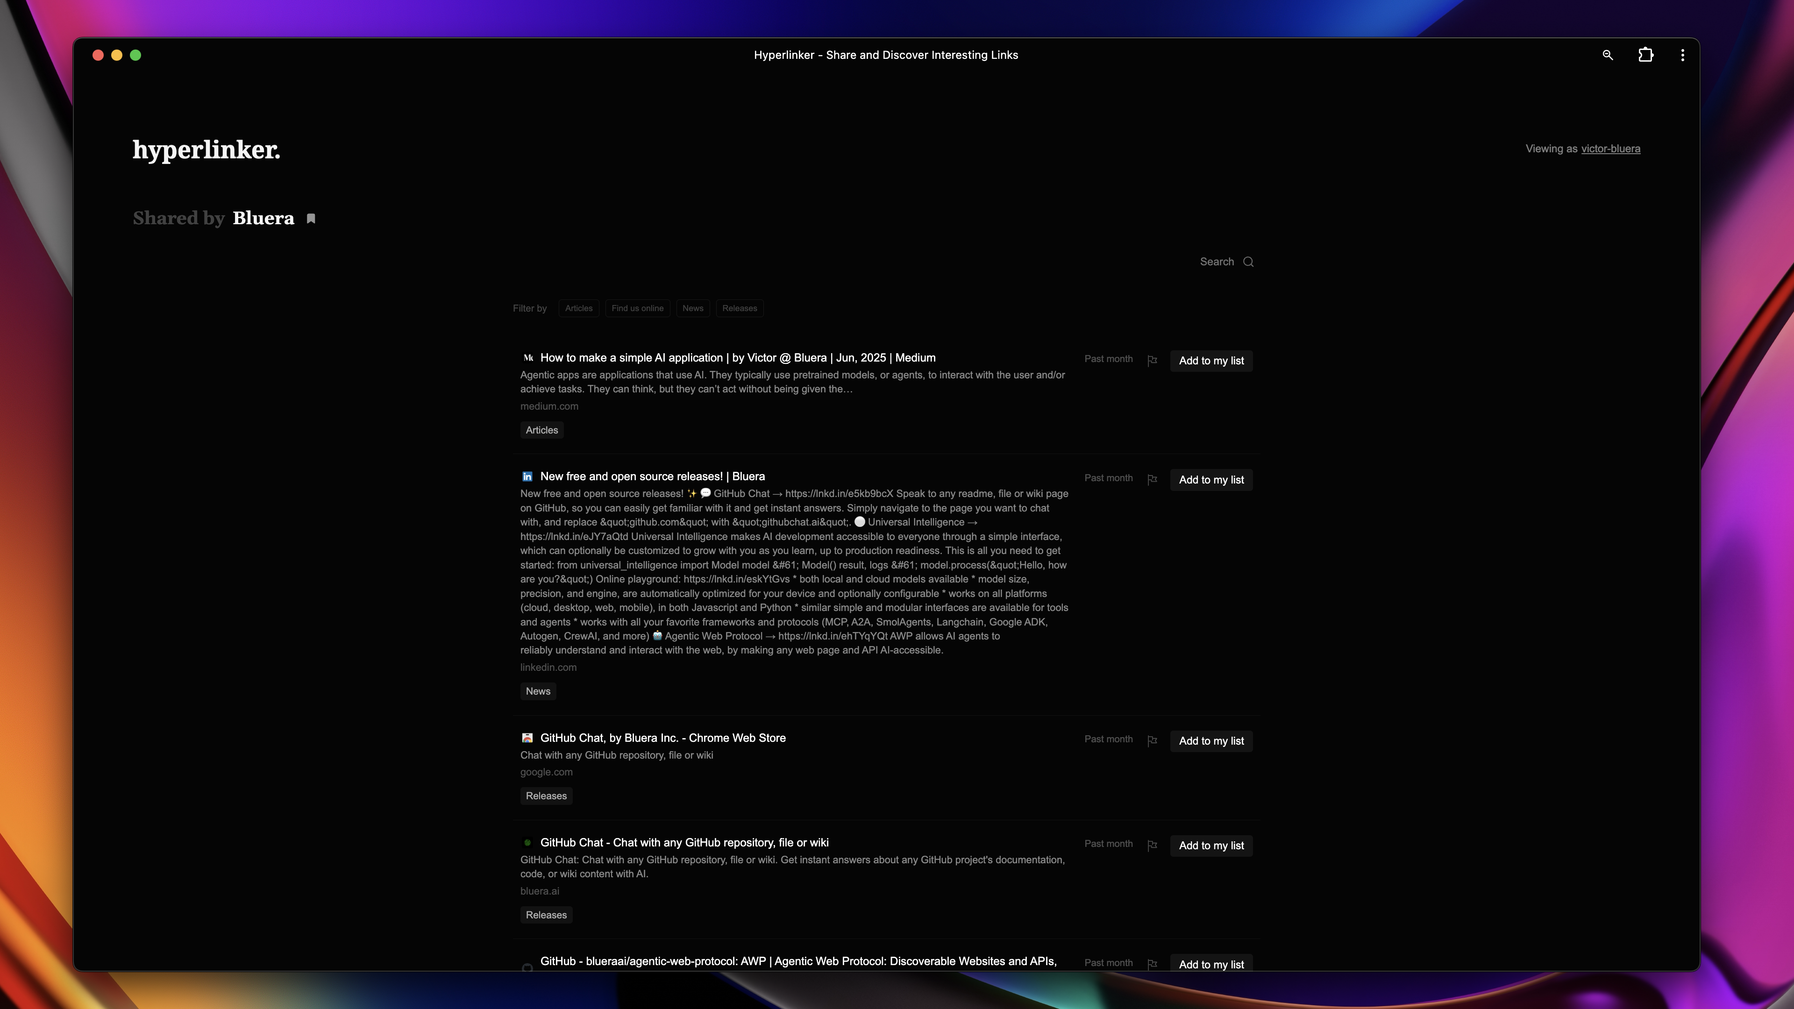Click the LinkedIn favicon on second entry
1794x1009 pixels.
tap(527, 476)
